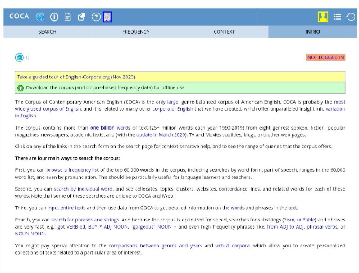Image resolution: width=359 pixels, height=273 pixels.
Task: Open the 'update in March 2020' link
Action: click(161, 134)
